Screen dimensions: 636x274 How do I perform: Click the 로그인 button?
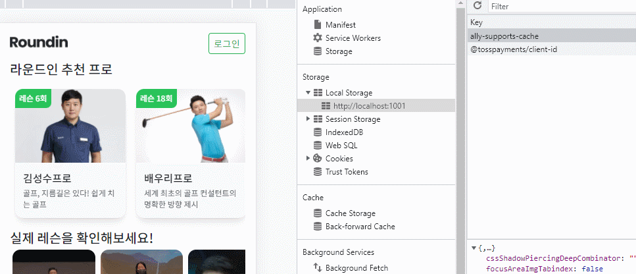coord(227,43)
